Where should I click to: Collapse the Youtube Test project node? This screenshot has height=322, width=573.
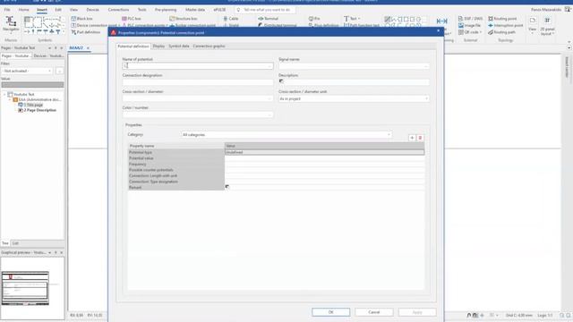4,94
